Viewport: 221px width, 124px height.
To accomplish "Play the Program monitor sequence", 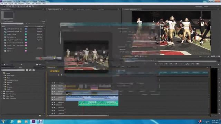I will 171,64.
